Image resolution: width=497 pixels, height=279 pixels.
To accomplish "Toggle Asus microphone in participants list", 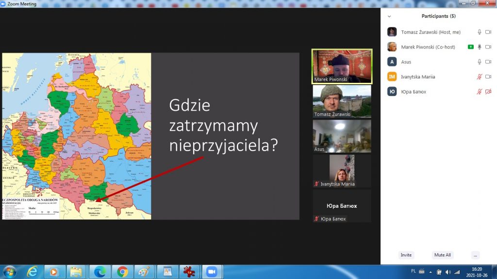I will (480, 62).
